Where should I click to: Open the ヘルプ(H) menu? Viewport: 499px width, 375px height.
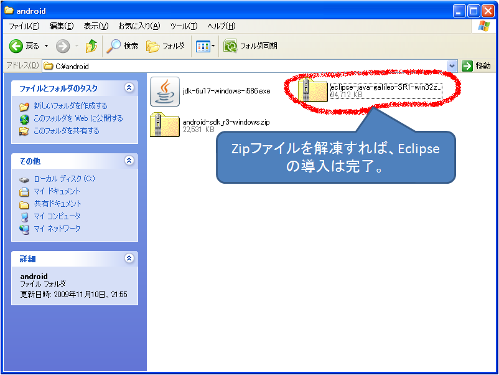point(221,26)
